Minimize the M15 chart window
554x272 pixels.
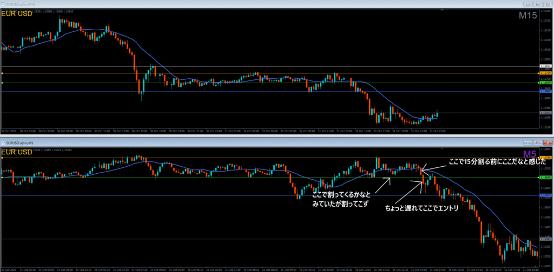click(x=529, y=4)
